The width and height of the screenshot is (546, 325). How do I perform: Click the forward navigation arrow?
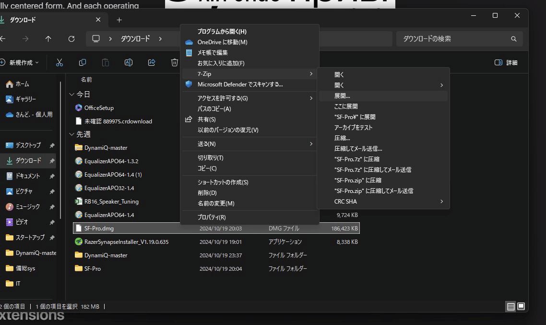click(x=25, y=39)
